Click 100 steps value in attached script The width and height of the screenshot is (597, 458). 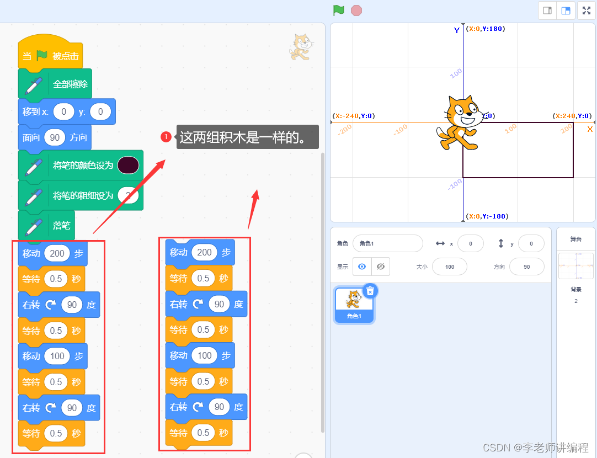point(57,356)
